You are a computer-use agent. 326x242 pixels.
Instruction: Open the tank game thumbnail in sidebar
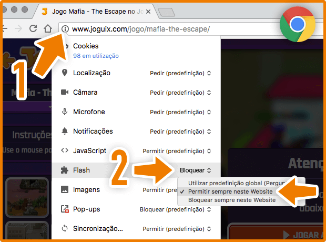27,197
